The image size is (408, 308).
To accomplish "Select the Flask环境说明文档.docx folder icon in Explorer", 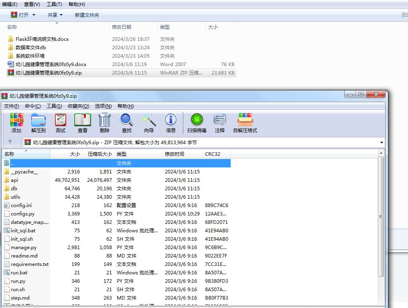I will pyautogui.click(x=11, y=39).
